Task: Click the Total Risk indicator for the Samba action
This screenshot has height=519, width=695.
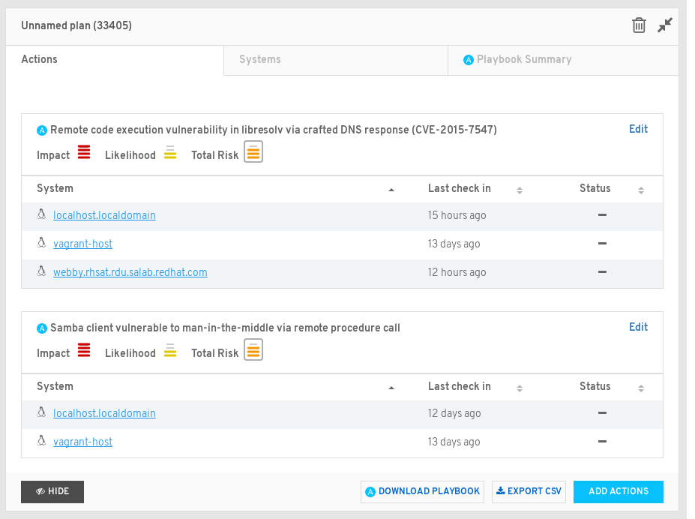Action: pos(253,349)
